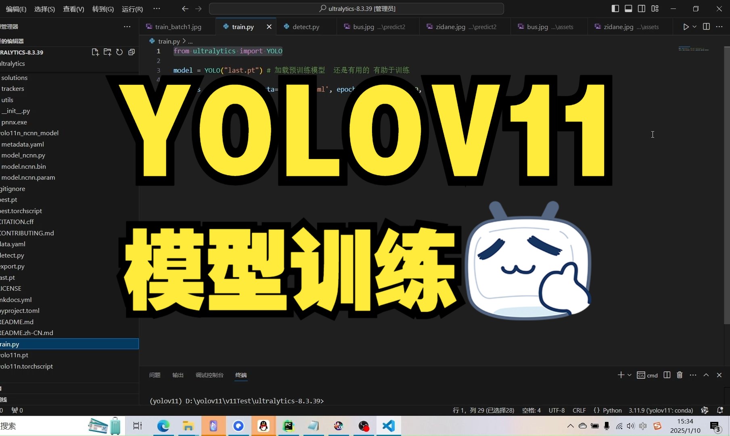Open QQ penguin app from taskbar

pyautogui.click(x=264, y=426)
